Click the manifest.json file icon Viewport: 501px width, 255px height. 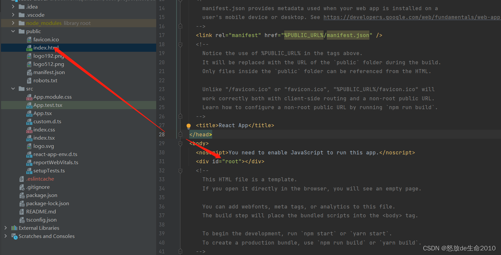tap(29, 72)
